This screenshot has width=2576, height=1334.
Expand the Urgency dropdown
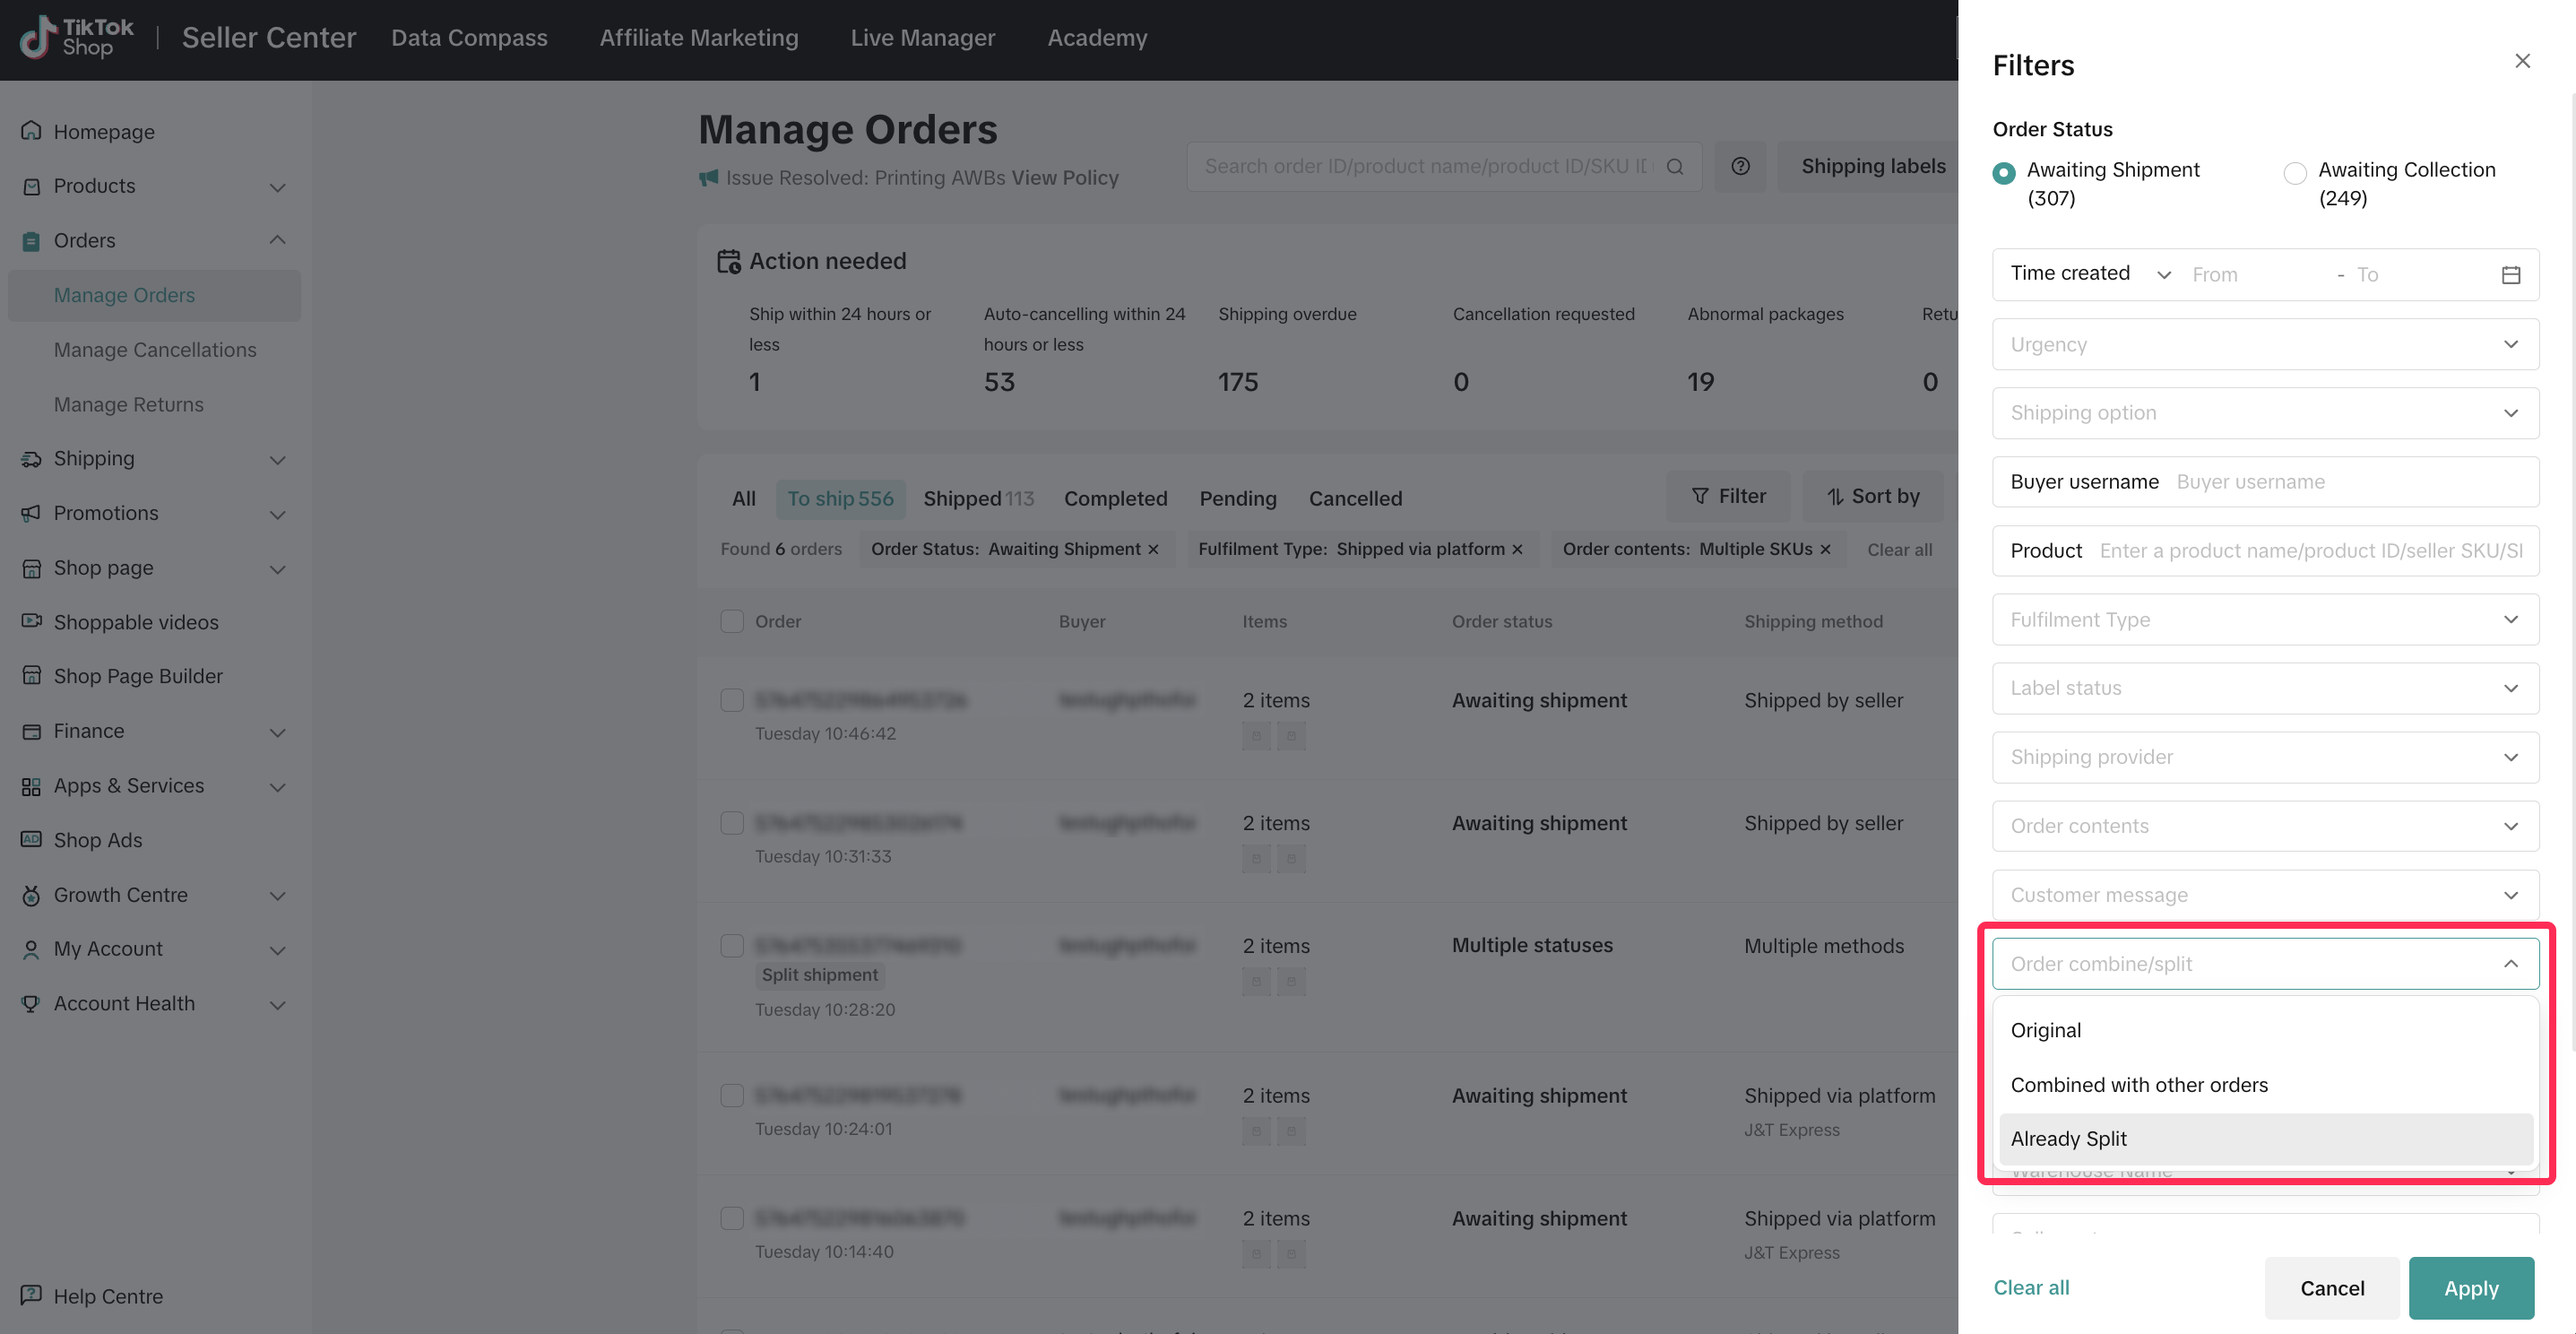point(2265,344)
